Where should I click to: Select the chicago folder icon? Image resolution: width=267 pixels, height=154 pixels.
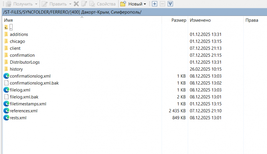[x=6, y=41]
